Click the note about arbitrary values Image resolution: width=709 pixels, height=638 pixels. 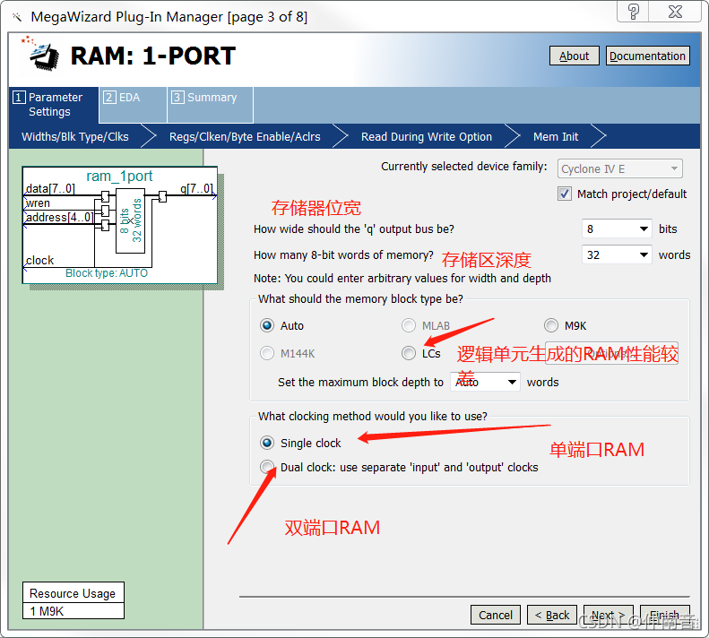(402, 278)
